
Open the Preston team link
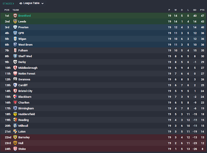(23, 27)
